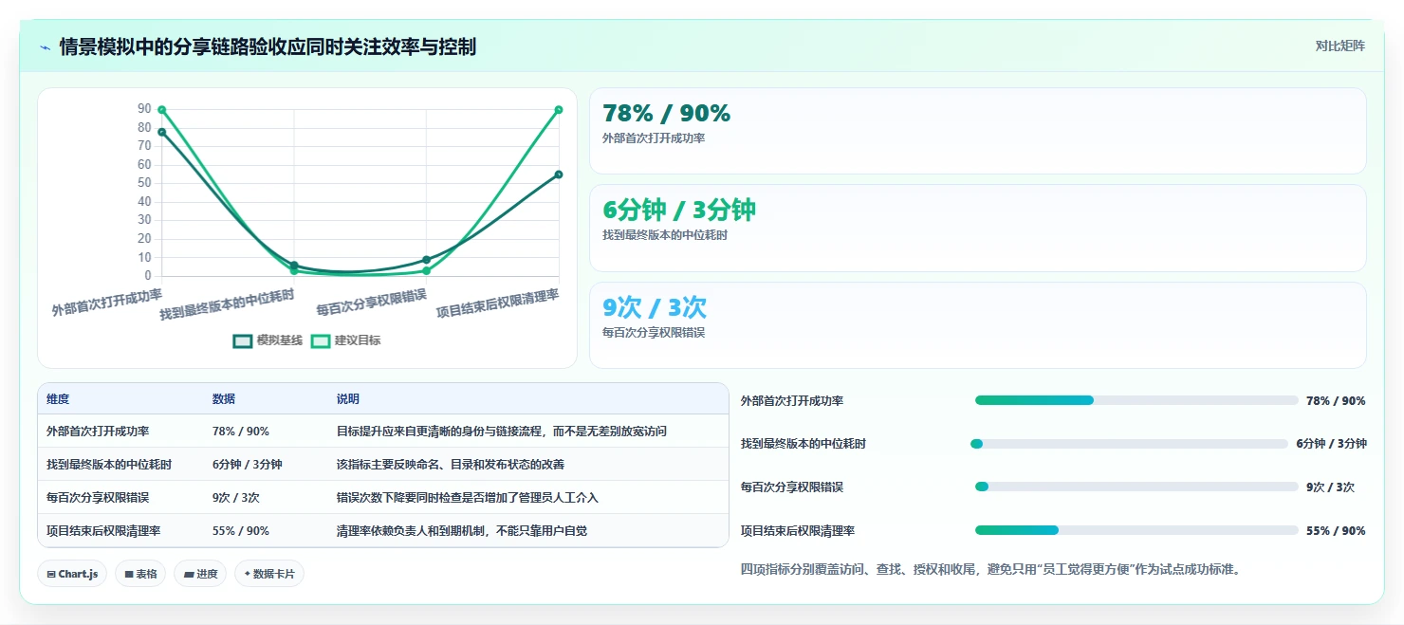
Task: Click the 对比矩阵 label in header
Action: (x=1340, y=46)
